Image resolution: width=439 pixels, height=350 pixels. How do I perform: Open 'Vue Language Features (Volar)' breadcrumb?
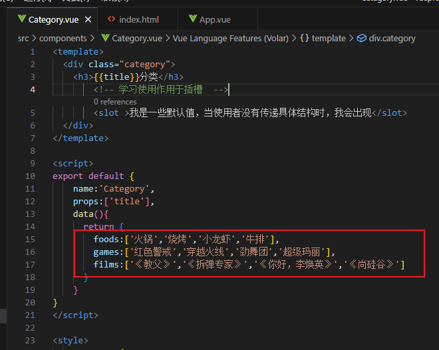tap(230, 39)
